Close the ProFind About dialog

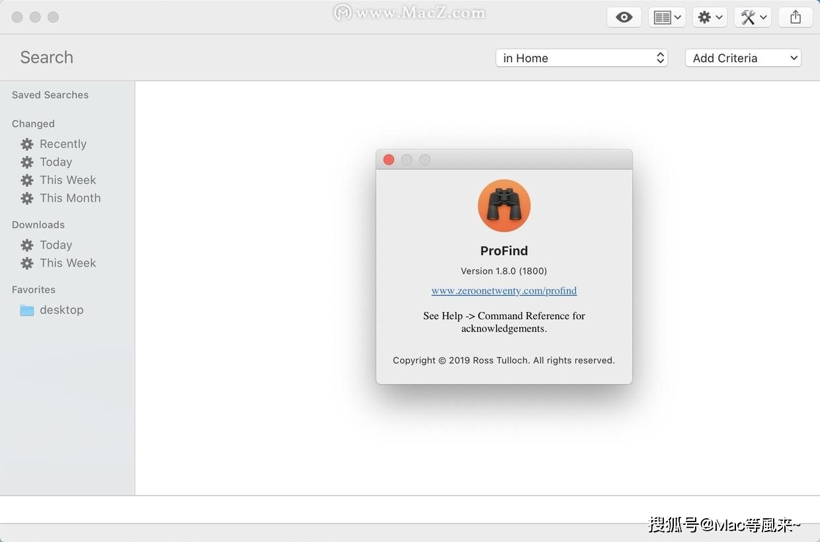(389, 159)
